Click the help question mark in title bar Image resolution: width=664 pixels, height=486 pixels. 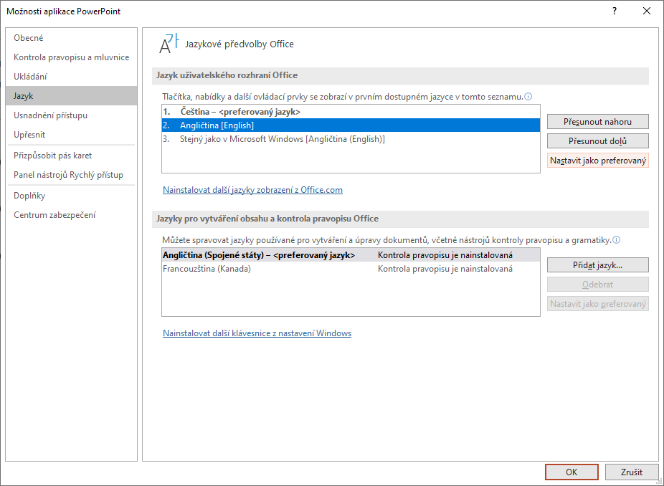614,11
